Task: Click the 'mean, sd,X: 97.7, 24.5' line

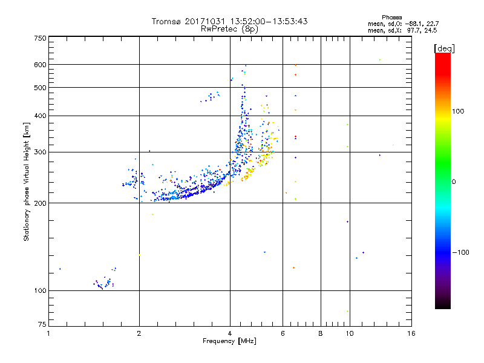Action: 402,30
